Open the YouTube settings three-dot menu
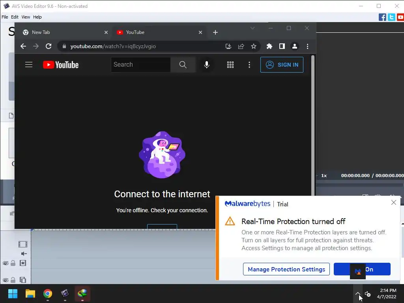 [x=249, y=65]
